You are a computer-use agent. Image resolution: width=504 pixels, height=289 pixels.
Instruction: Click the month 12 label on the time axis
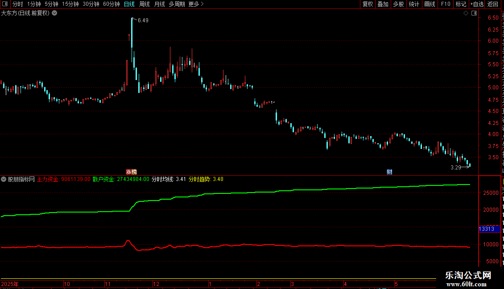(156, 284)
